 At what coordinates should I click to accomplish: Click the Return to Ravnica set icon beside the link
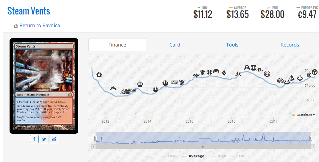click(x=16, y=26)
